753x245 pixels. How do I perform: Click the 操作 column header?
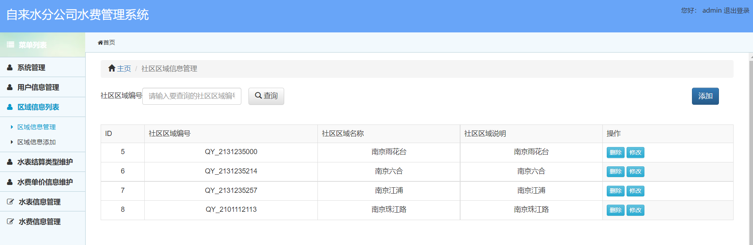click(668, 134)
